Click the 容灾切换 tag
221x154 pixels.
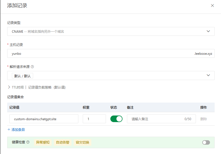coord(82,142)
